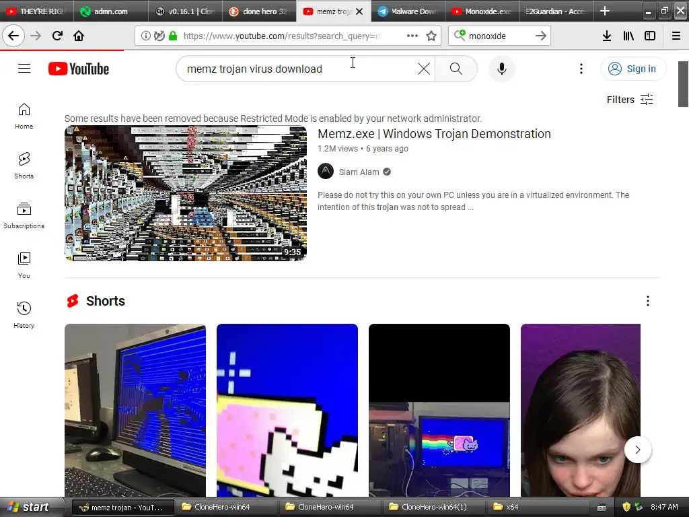Image resolution: width=689 pixels, height=517 pixels.
Task: Click the on-screen keyboard tray icon
Action: (x=602, y=508)
